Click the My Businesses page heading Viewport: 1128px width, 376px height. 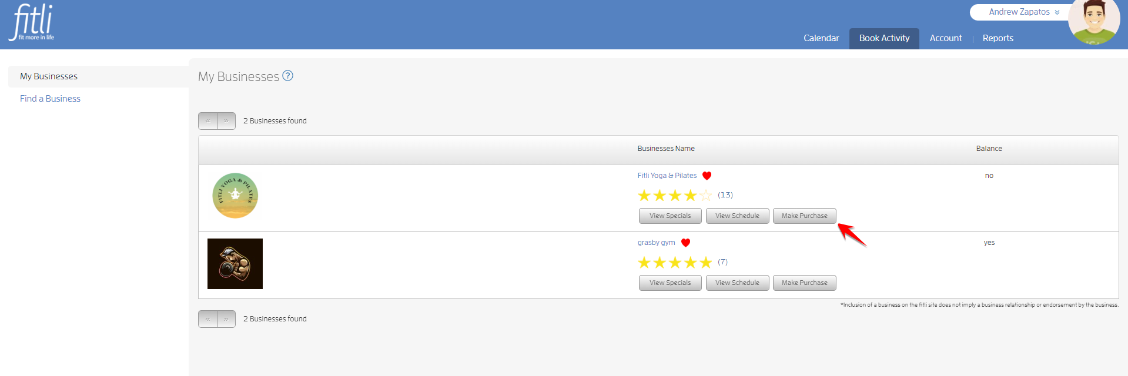[239, 77]
